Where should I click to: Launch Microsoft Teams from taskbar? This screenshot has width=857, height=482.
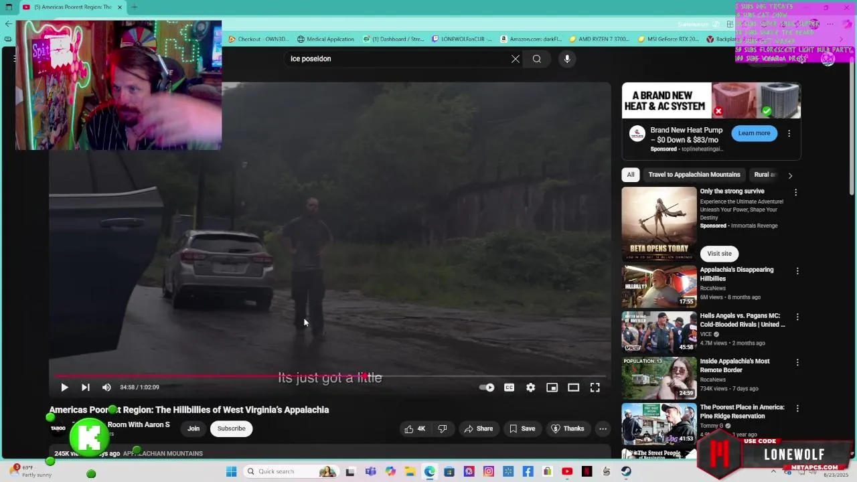pyautogui.click(x=370, y=471)
